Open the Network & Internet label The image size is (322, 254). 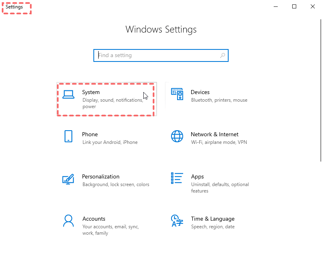coord(215,134)
